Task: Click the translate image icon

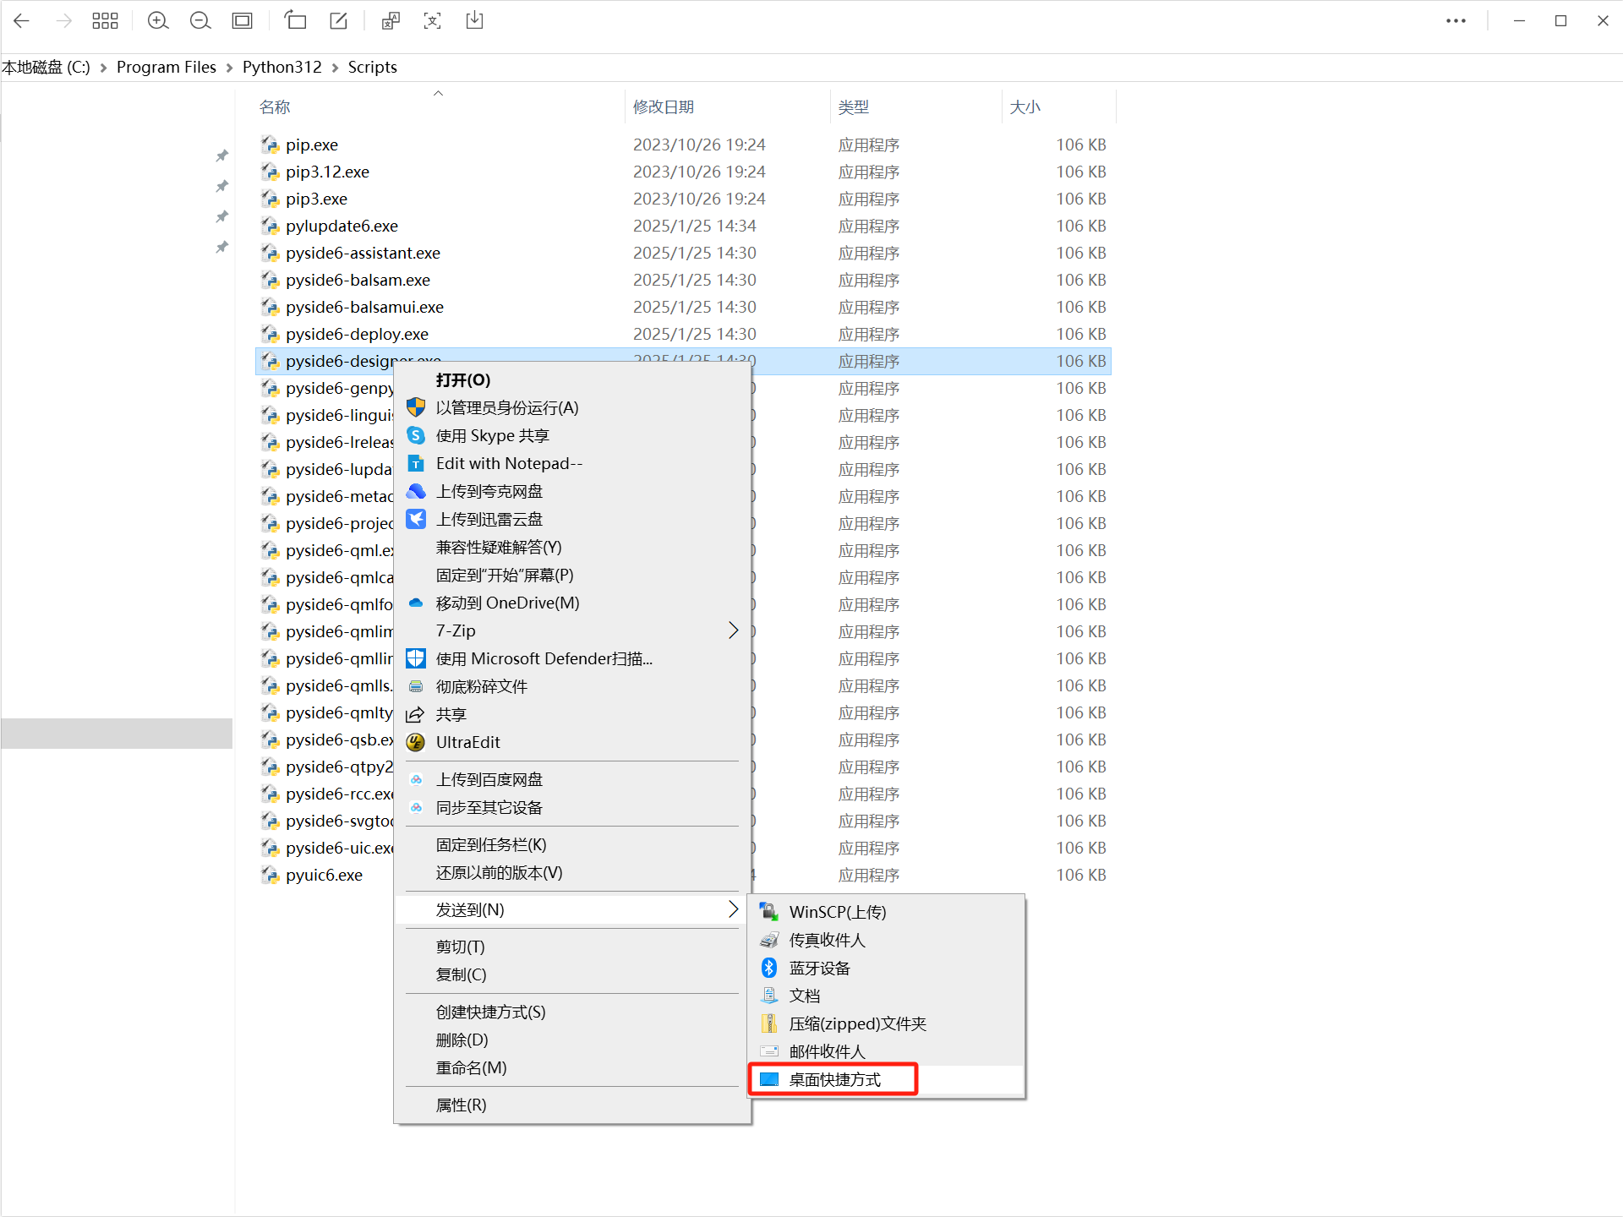Action: pyautogui.click(x=390, y=21)
